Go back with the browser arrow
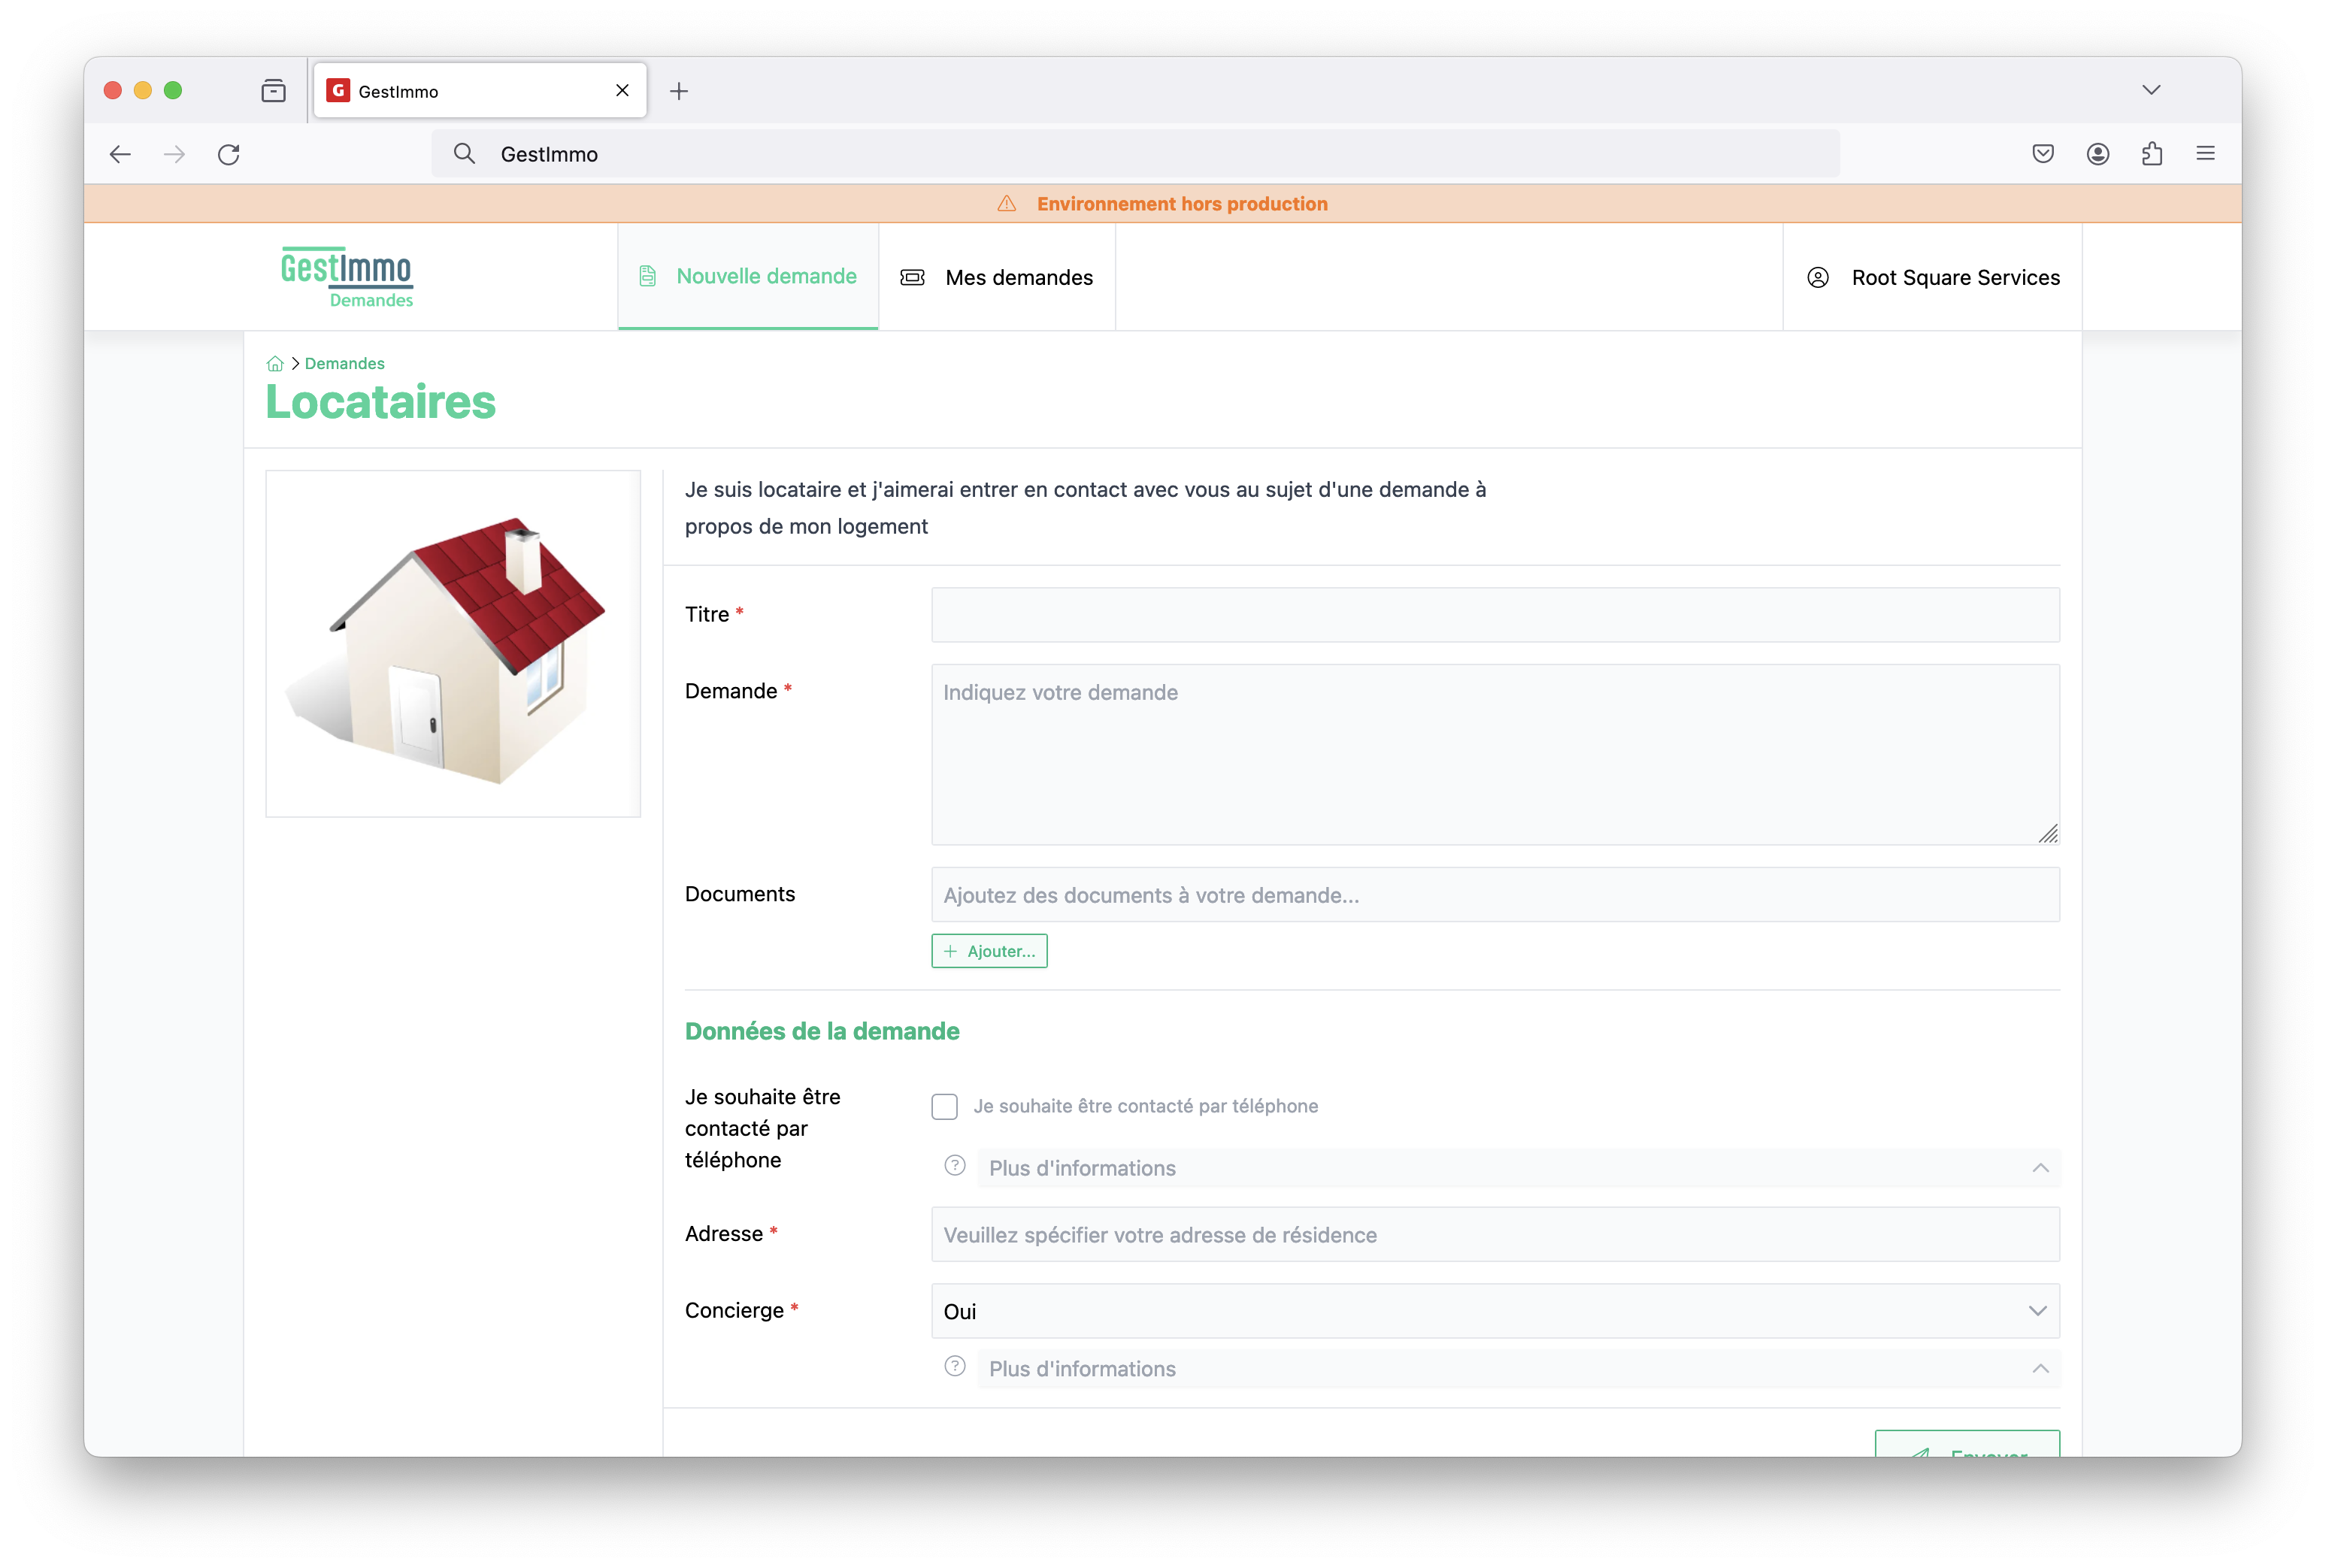 pyautogui.click(x=120, y=154)
